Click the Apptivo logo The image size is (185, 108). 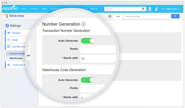(x=10, y=8)
